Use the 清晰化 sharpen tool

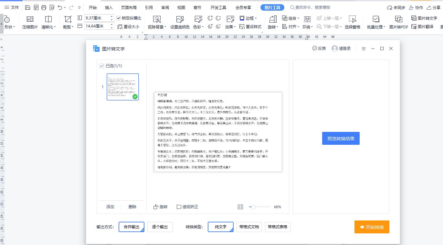point(48,22)
